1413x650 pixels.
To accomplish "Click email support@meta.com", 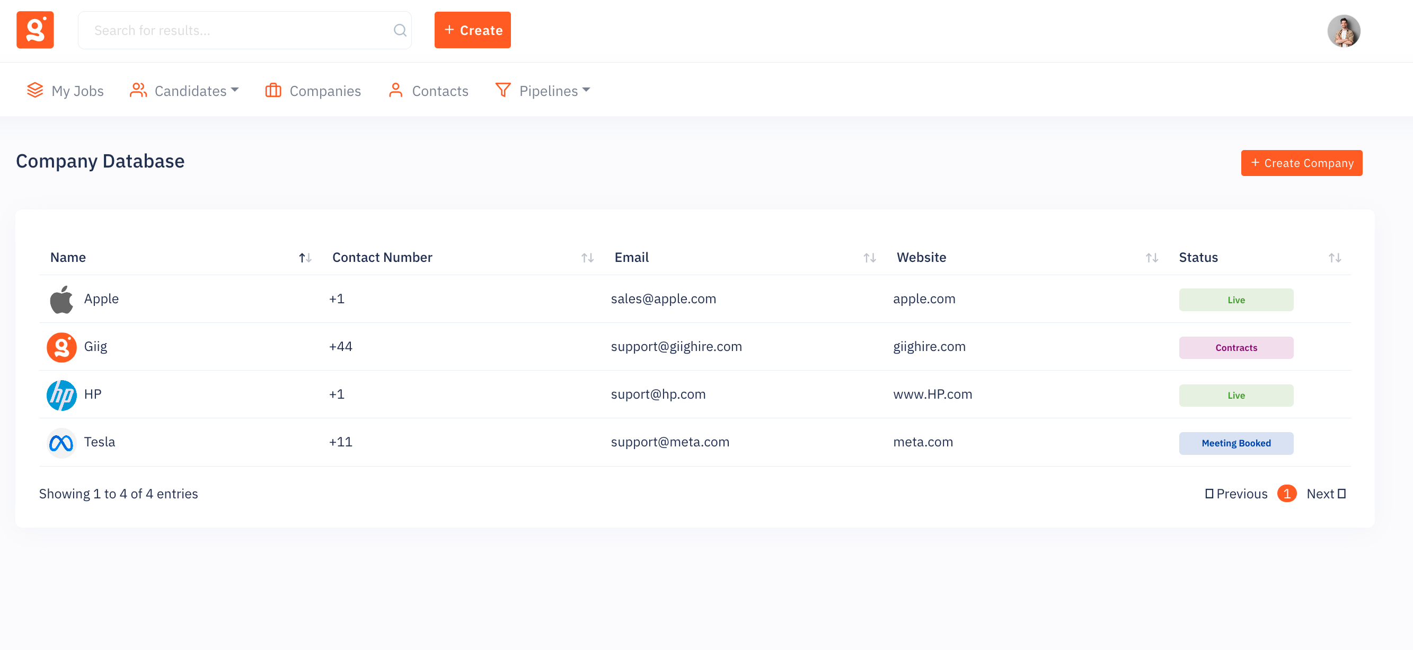I will coord(670,442).
